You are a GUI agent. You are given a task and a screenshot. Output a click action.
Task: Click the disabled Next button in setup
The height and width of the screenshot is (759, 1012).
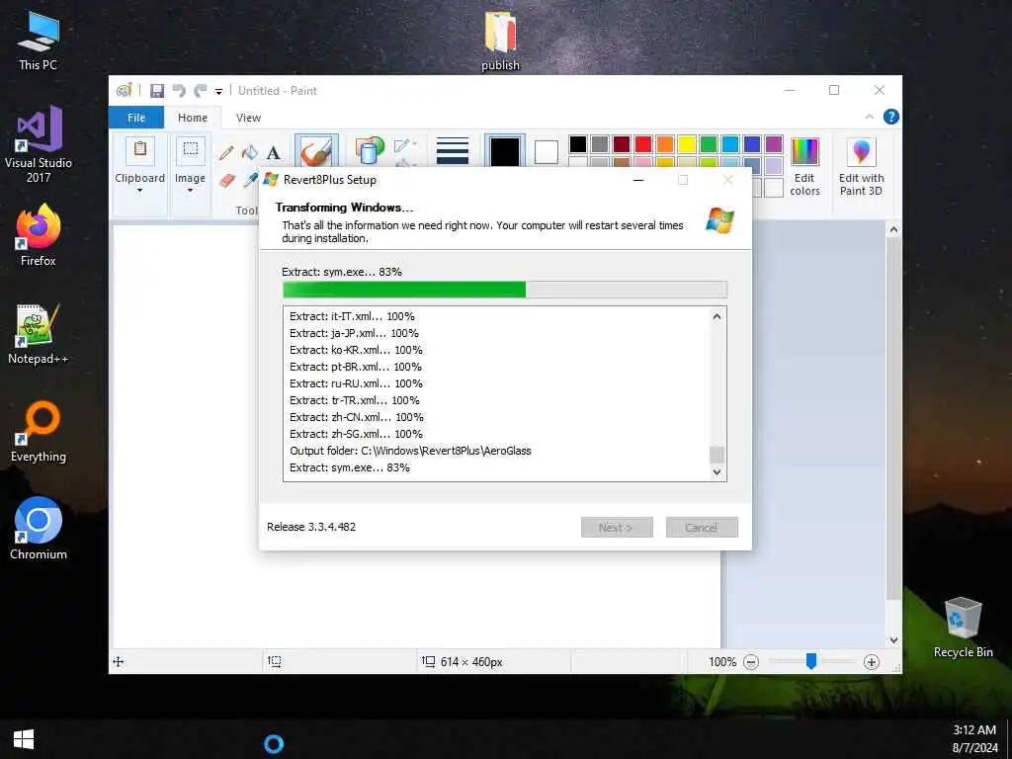coord(617,528)
